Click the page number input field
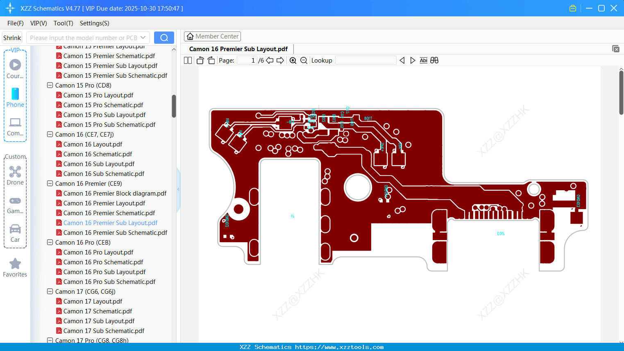The image size is (624, 351). tap(247, 61)
